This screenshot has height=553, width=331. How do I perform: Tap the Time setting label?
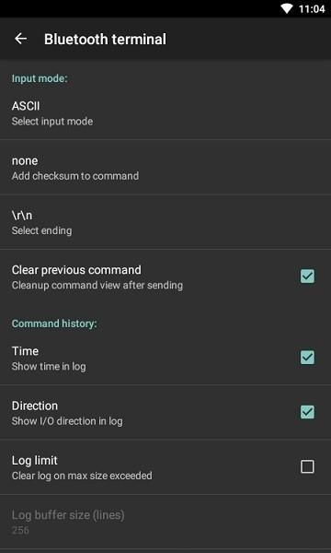(x=25, y=351)
